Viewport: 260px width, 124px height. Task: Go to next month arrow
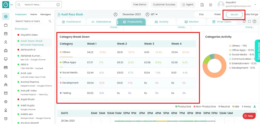147,14
